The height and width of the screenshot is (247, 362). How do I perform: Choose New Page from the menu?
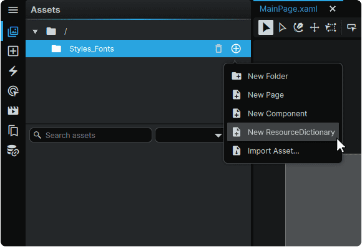pos(283,95)
